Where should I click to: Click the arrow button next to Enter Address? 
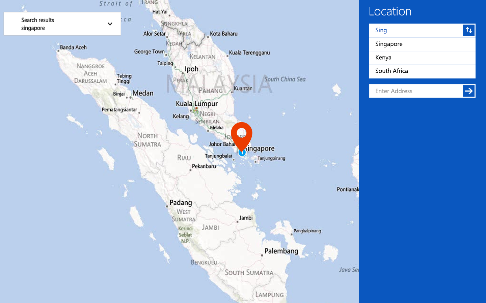coord(469,91)
